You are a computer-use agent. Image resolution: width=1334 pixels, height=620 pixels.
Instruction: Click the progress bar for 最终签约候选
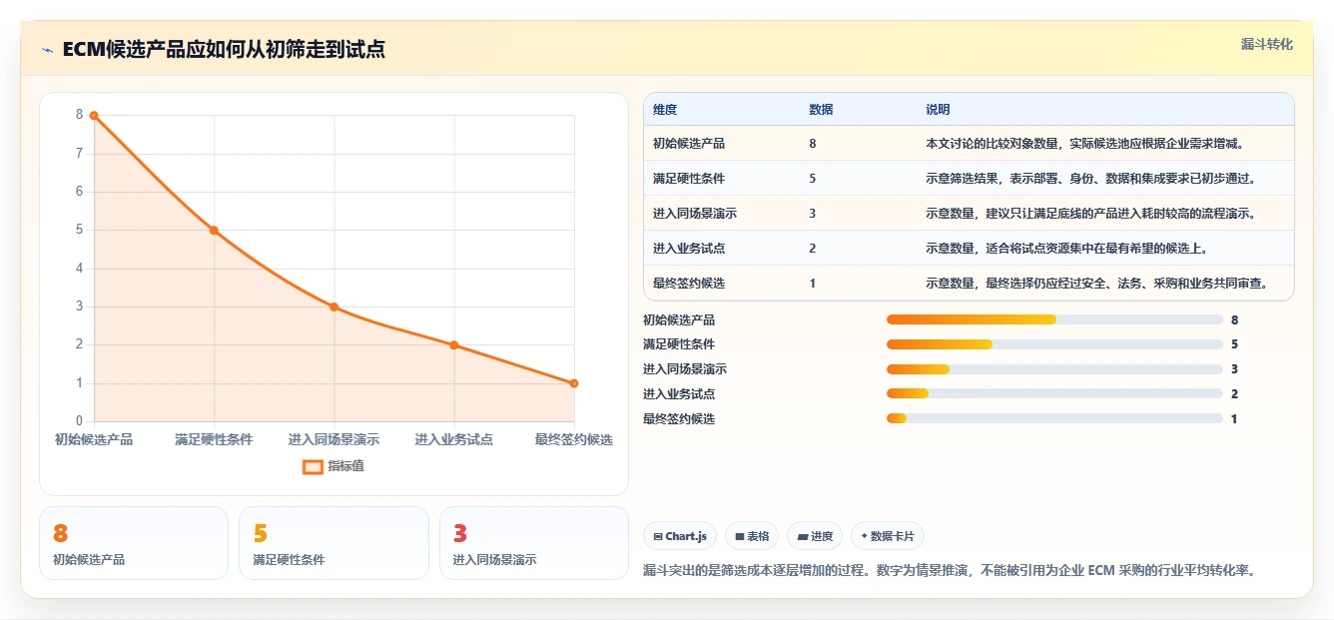(x=1054, y=419)
